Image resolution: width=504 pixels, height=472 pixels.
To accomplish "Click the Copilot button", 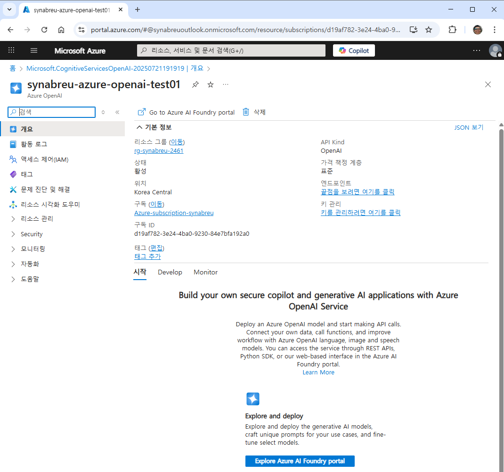I will (354, 50).
